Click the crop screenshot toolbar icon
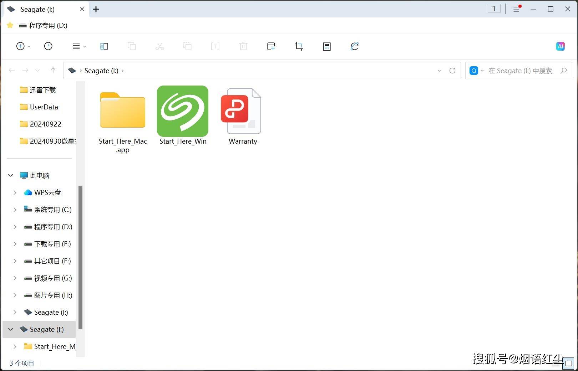This screenshot has height=371, width=578. click(x=299, y=46)
